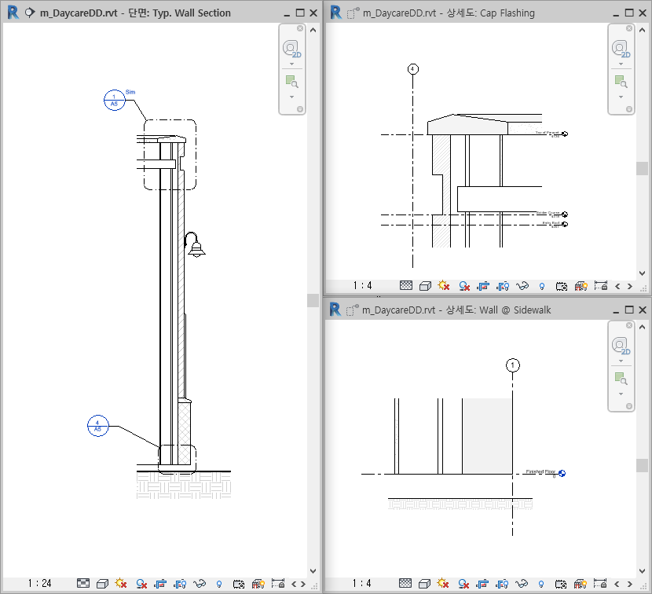Toggle Sun Path in Cap Flashing view
This screenshot has height=594, width=652.
[444, 285]
